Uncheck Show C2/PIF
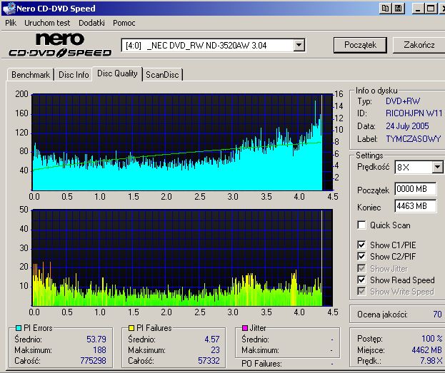The width and height of the screenshot is (445, 373). [x=361, y=257]
